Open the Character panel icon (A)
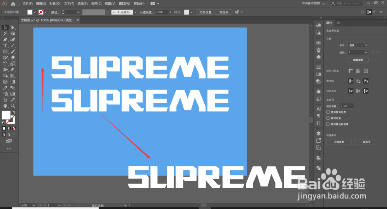The image size is (387, 209). point(319,109)
